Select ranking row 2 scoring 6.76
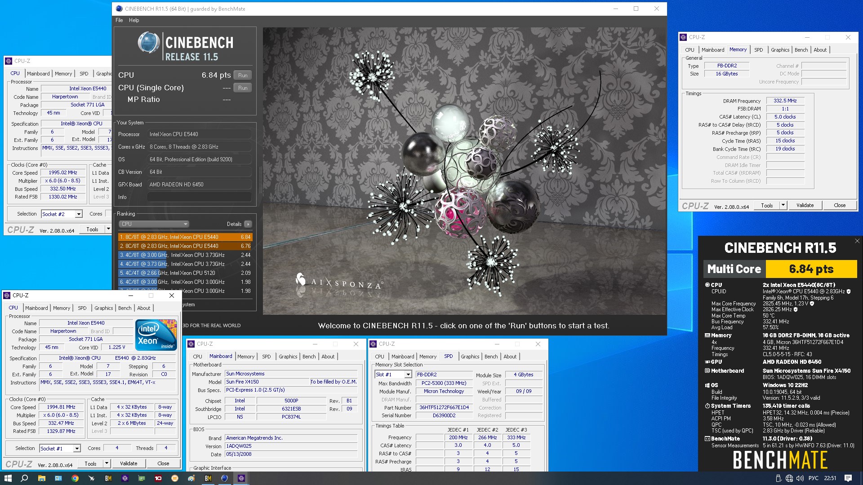Image resolution: width=863 pixels, height=485 pixels. (185, 246)
